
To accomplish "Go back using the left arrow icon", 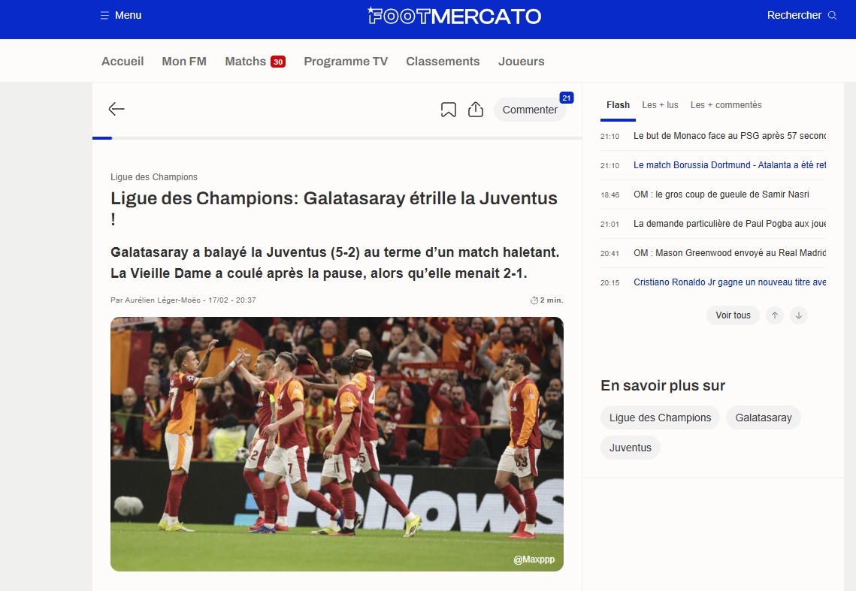I will pos(116,109).
